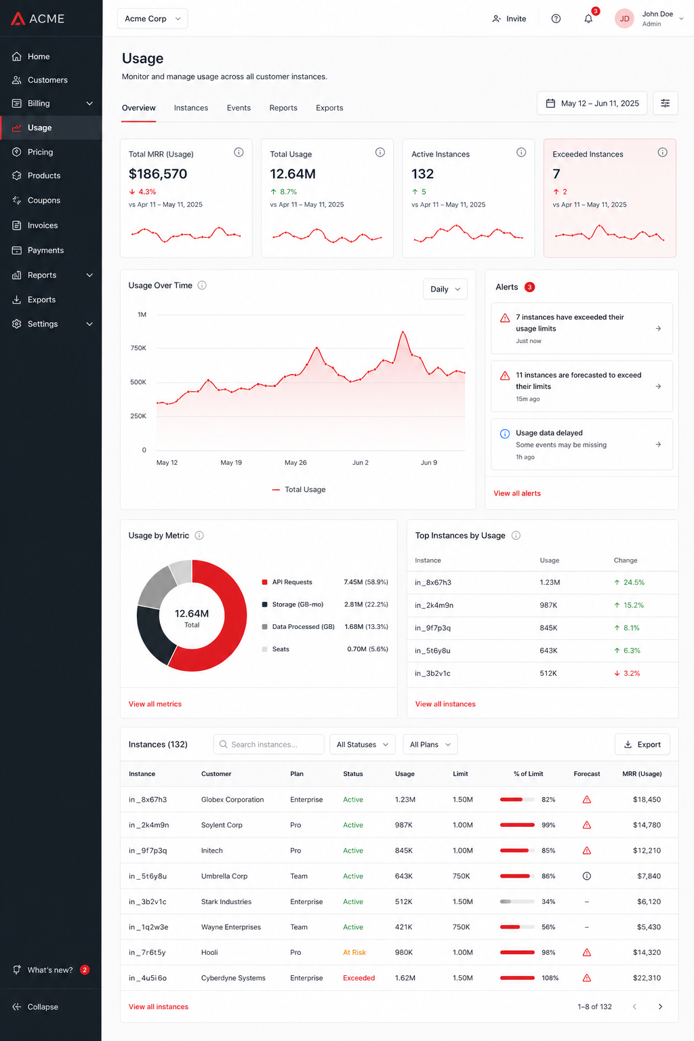This screenshot has height=1041, width=694.
Task: Toggle the Total Usage chart legend
Action: (299, 490)
